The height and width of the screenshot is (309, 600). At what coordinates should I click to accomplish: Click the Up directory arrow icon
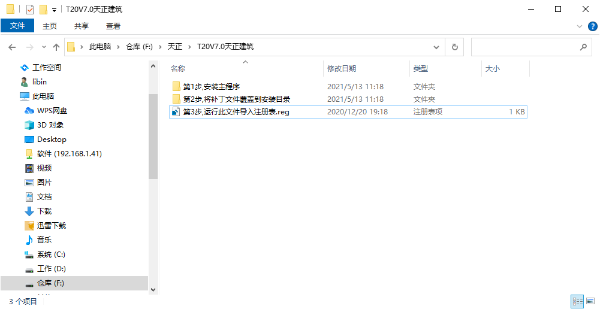56,47
